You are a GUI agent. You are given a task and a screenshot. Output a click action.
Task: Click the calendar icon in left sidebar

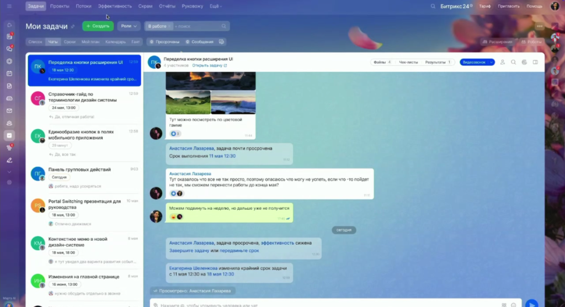(9, 73)
